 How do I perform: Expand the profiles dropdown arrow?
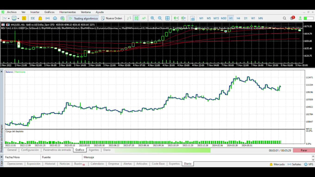click(18, 18)
